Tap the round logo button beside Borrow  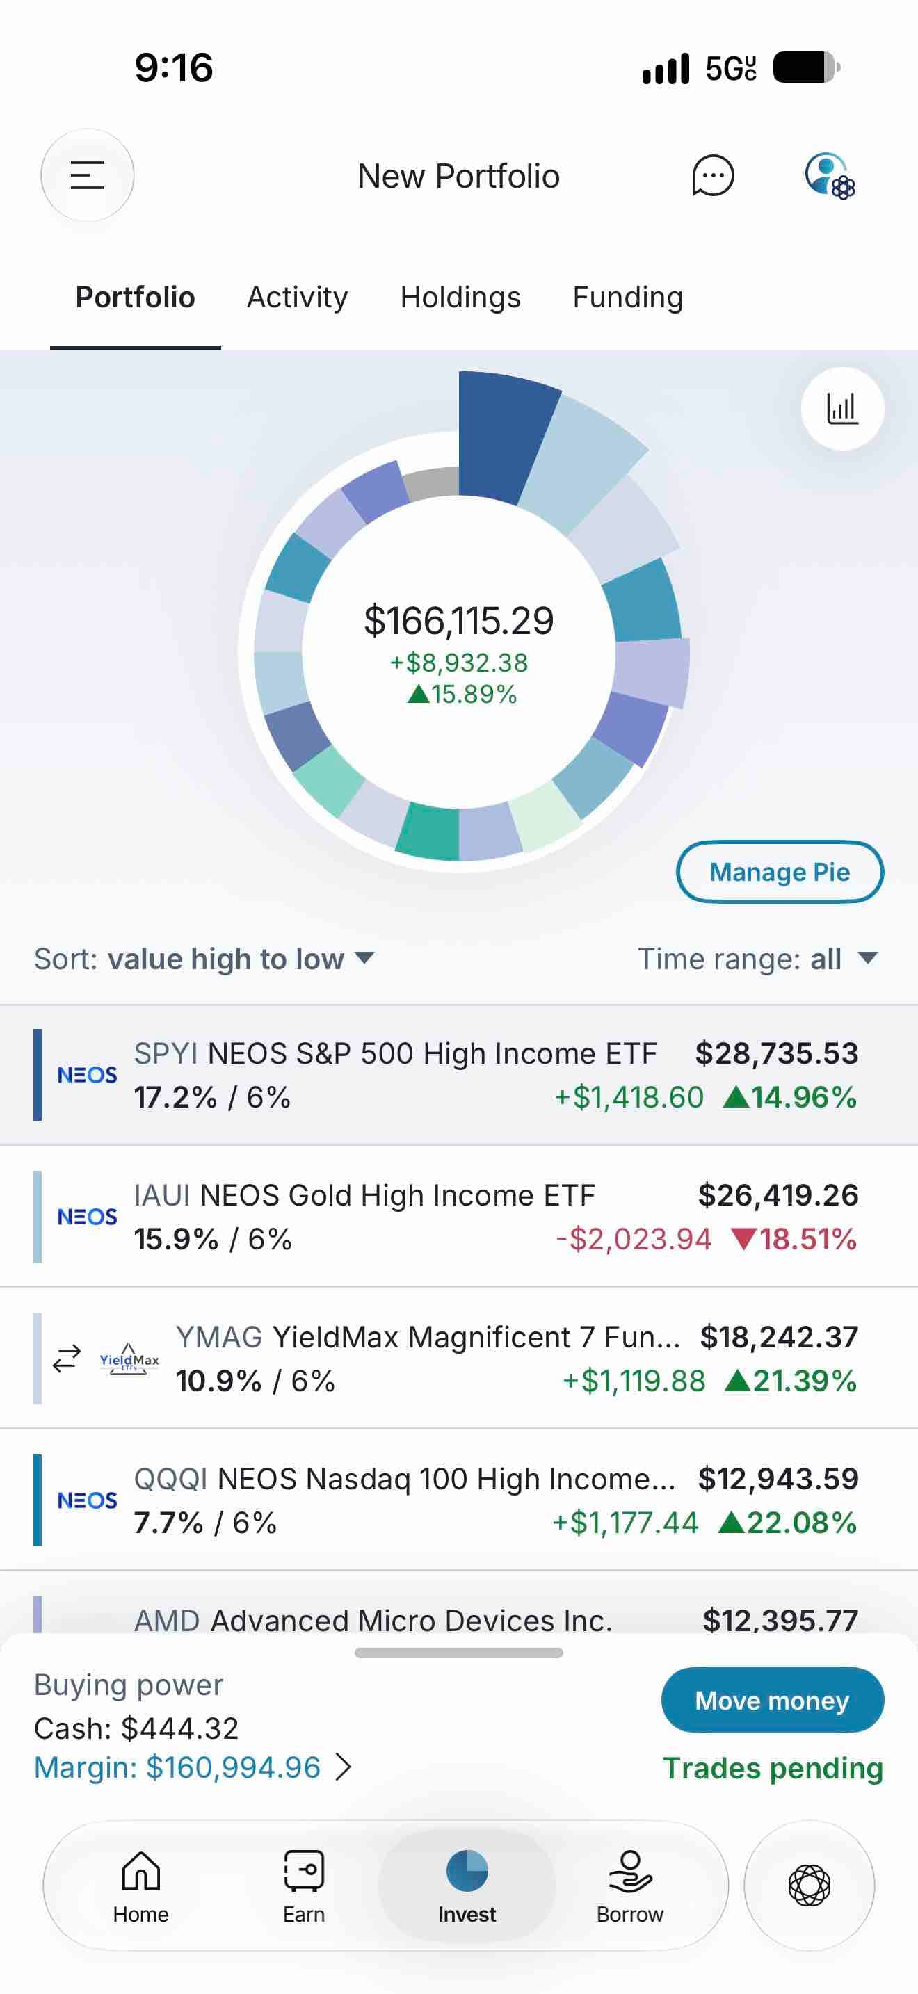(810, 1885)
